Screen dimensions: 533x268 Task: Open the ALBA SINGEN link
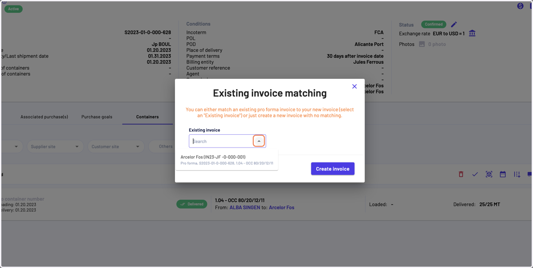(x=245, y=207)
